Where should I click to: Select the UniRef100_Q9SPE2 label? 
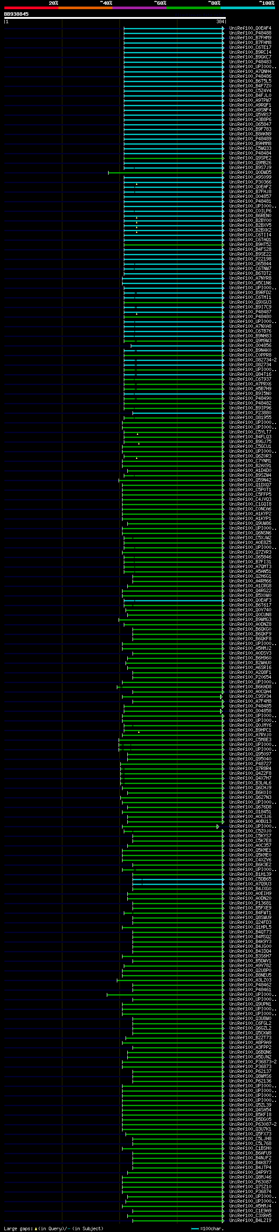coord(250,158)
